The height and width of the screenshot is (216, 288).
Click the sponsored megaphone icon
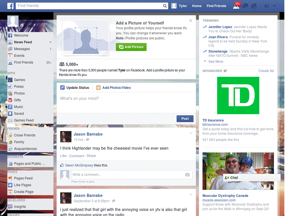tap(225, 71)
